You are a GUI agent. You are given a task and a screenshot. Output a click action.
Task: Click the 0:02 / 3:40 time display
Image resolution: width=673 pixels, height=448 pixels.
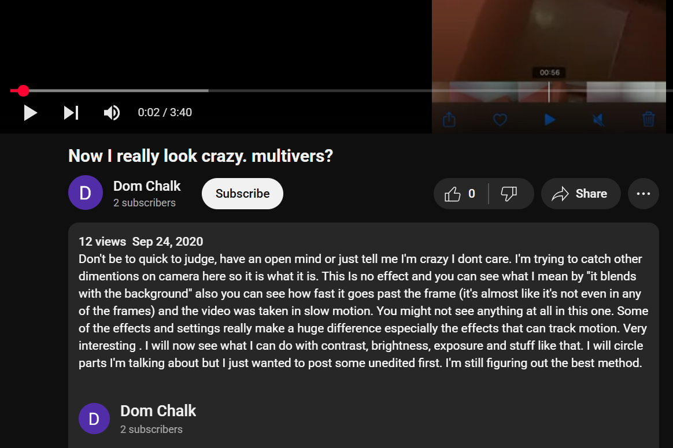click(x=165, y=112)
